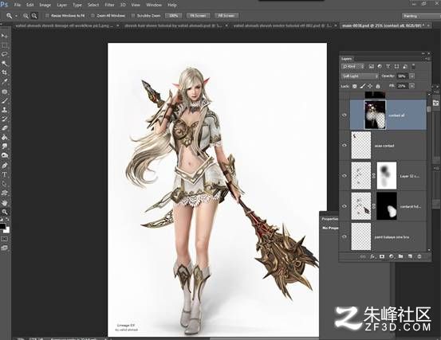The image size is (441, 340).
Task: Select the Smudge tool
Action: click(4, 147)
